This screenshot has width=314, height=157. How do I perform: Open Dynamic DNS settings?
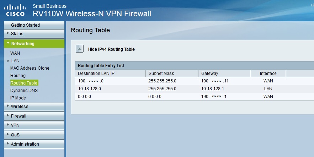click(x=24, y=91)
